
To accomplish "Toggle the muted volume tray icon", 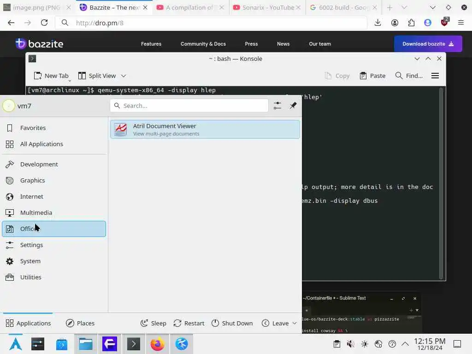I will pos(350,344).
